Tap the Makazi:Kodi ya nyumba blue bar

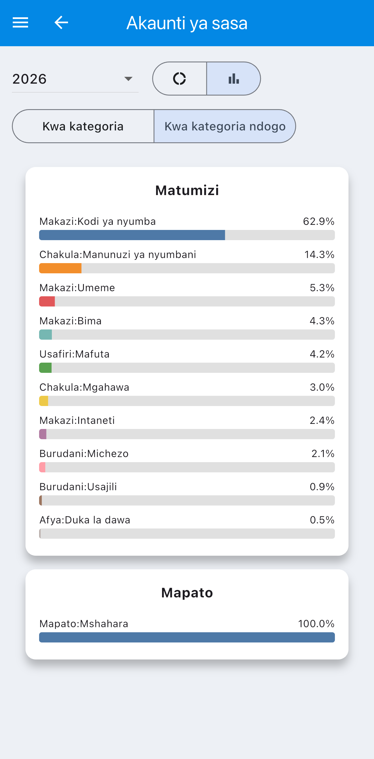pos(132,235)
